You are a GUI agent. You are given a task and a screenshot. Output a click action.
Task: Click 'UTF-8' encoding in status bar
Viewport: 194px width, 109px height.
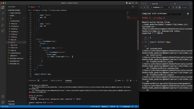[x=112, y=107]
